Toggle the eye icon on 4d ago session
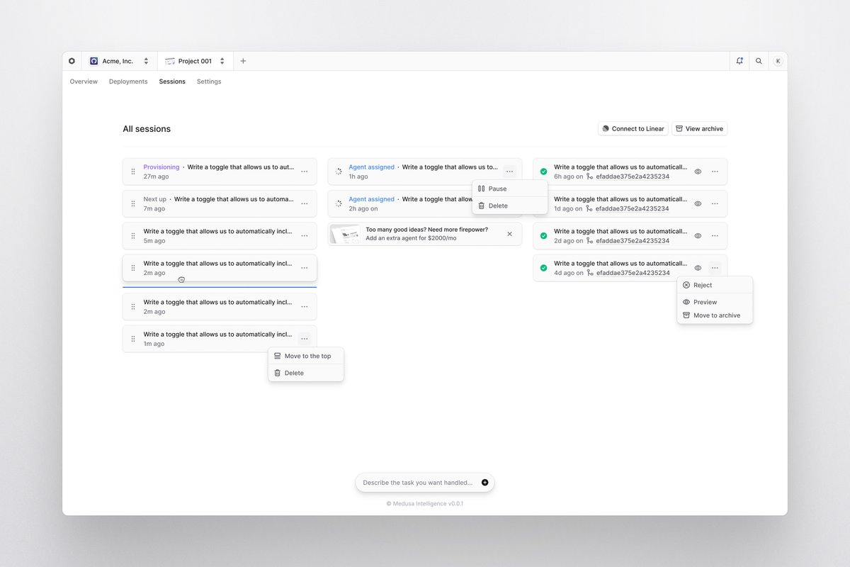Image resolution: width=850 pixels, height=567 pixels. pos(698,268)
